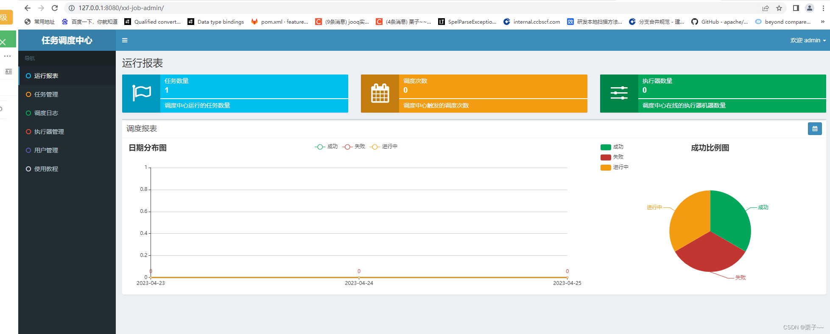This screenshot has height=334, width=830.
Task: Toggle the 进行中 series in the line chart legend
Action: coord(383,146)
